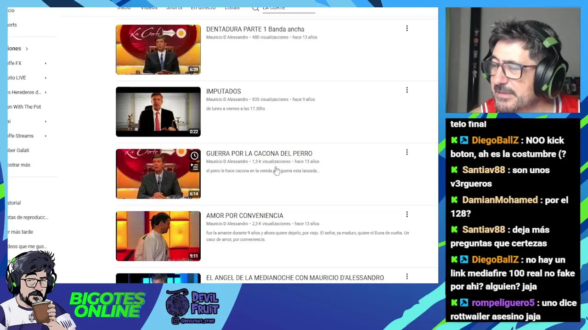Click DamianMohamed username in chat
This screenshot has height=330, width=588.
coord(500,200)
